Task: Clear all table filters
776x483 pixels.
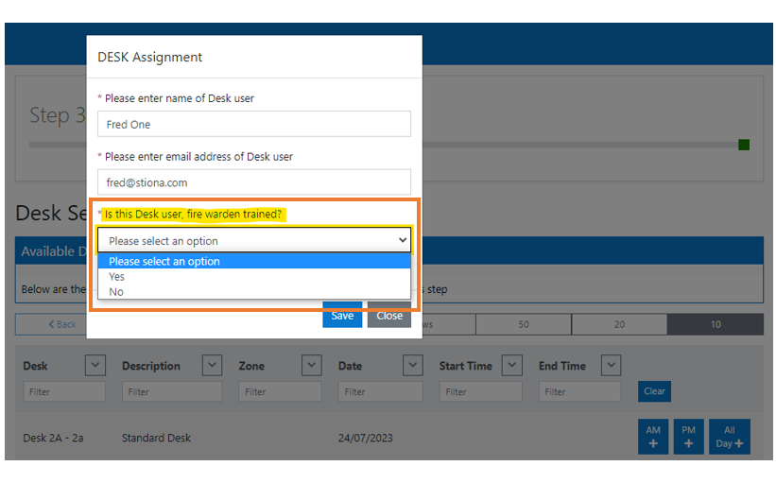Action: [654, 391]
